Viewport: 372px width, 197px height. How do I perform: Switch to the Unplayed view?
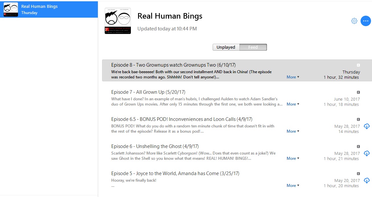(226, 47)
